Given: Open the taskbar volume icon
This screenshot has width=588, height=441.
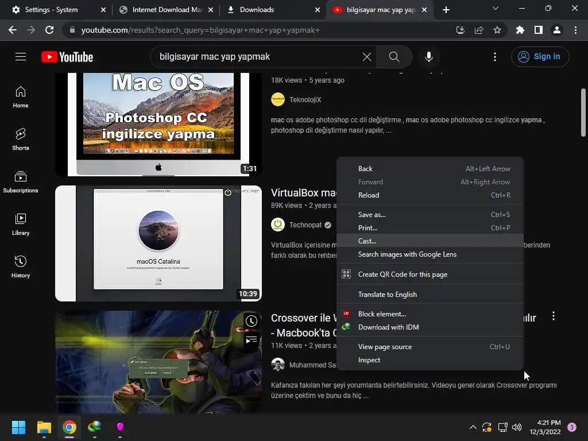Looking at the screenshot, I should [x=517, y=427].
